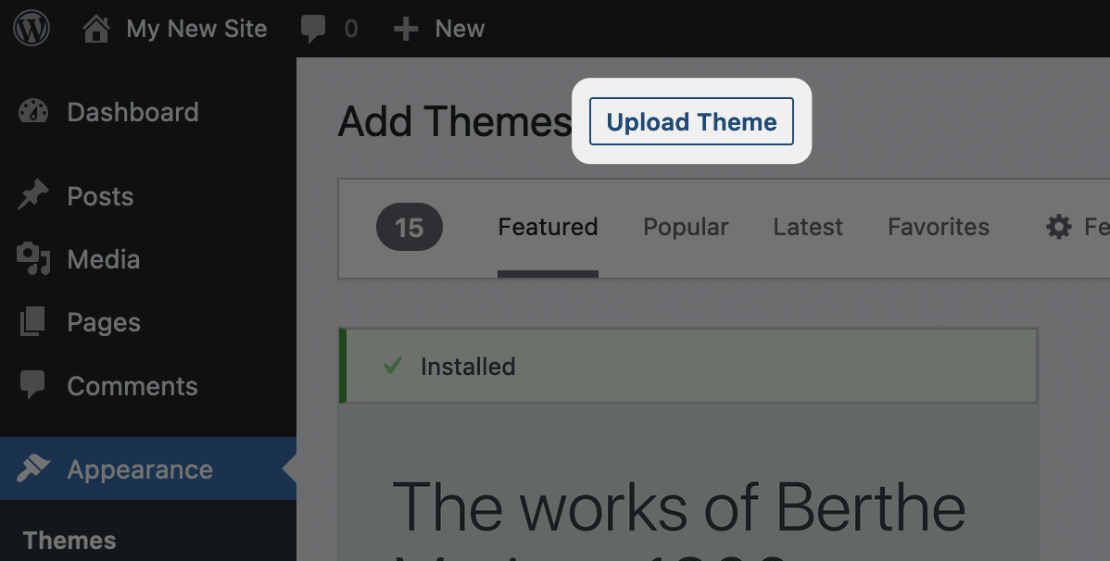Viewport: 1110px width, 561px height.
Task: Switch to the Latest themes tab
Action: pos(808,227)
